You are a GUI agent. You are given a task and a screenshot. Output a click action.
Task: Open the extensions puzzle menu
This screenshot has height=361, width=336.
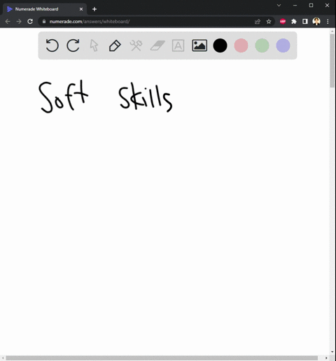tap(294, 22)
